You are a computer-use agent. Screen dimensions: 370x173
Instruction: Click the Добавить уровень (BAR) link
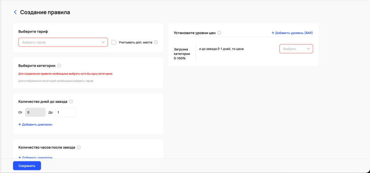coord(294,33)
